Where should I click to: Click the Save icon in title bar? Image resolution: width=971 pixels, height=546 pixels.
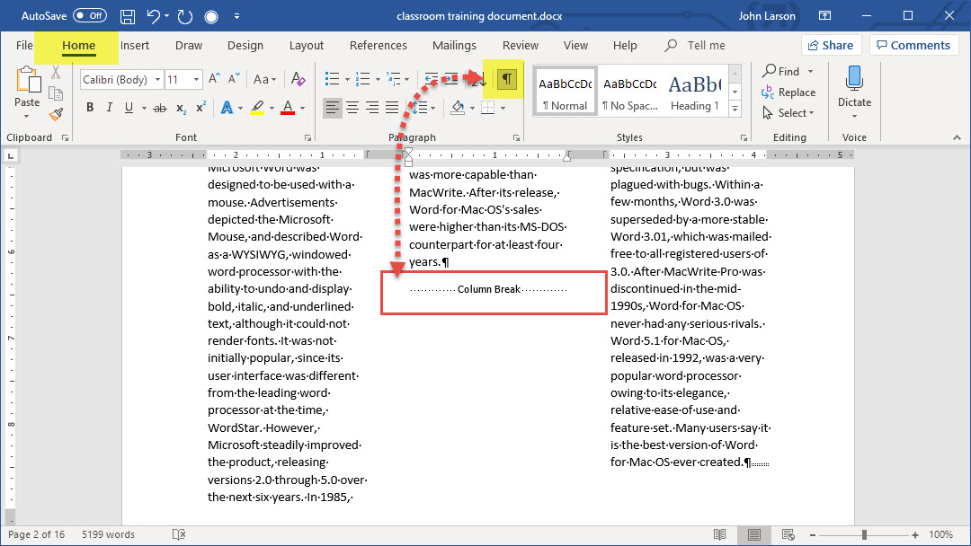pos(128,16)
